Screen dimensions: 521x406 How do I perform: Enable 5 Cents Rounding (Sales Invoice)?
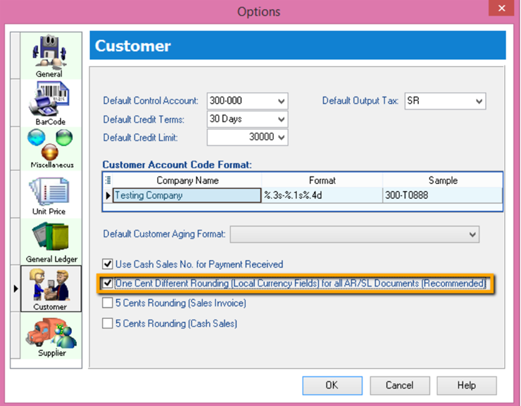click(x=108, y=303)
